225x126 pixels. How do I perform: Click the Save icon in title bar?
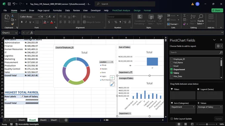[x=9, y=4]
